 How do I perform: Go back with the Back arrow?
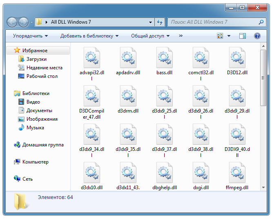[12, 22]
